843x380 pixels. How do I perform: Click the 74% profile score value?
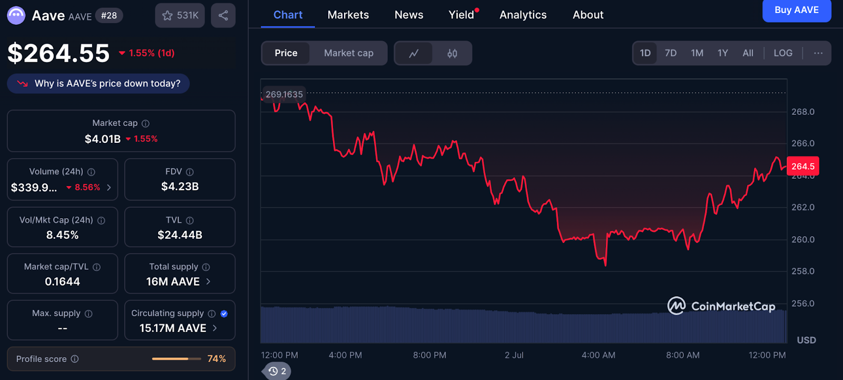point(217,359)
